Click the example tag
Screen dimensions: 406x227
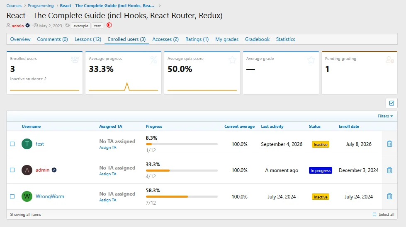tap(81, 26)
